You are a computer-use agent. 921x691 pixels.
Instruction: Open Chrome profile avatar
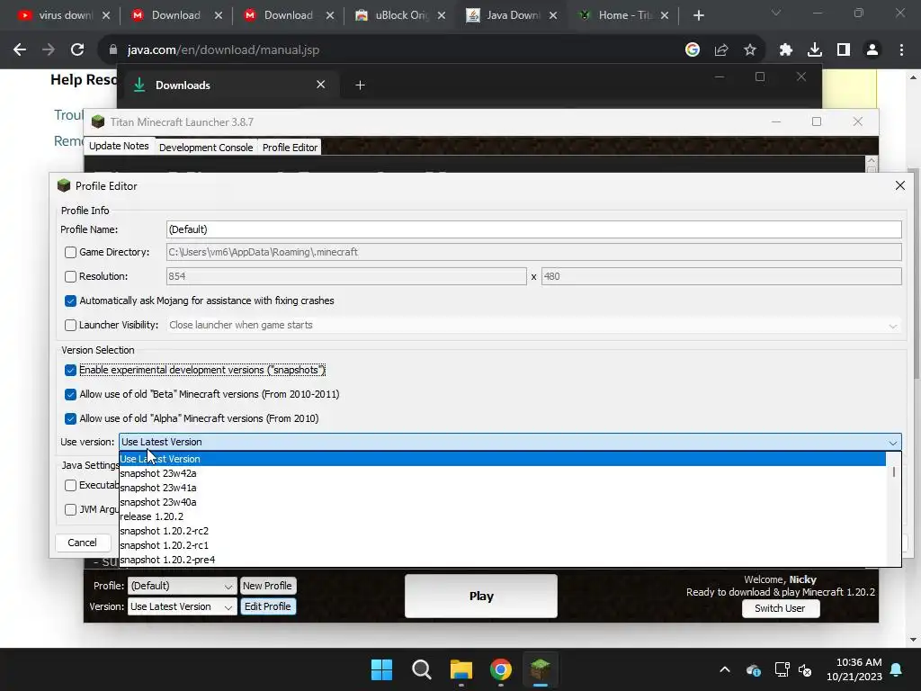coord(872,50)
